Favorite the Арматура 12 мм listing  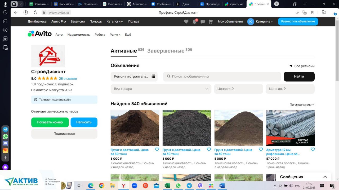313,149
